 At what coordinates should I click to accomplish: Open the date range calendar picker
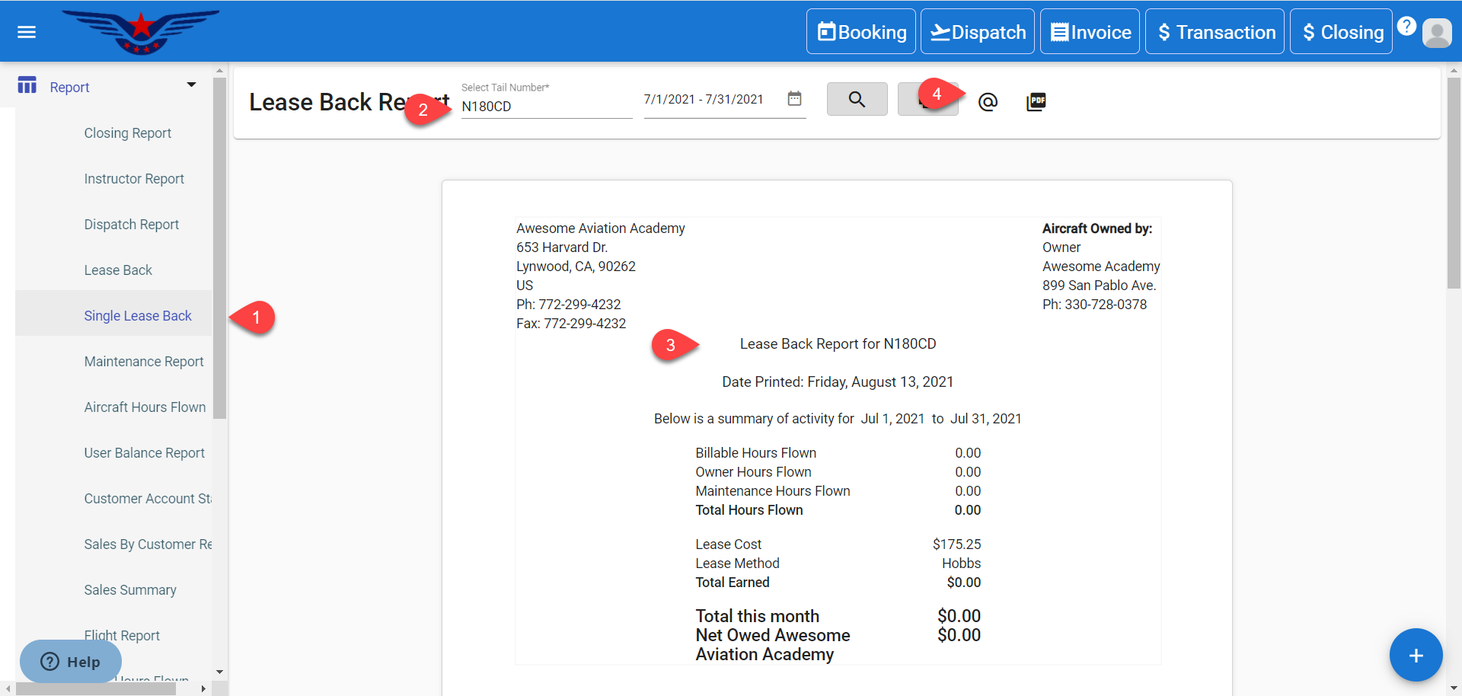click(794, 99)
